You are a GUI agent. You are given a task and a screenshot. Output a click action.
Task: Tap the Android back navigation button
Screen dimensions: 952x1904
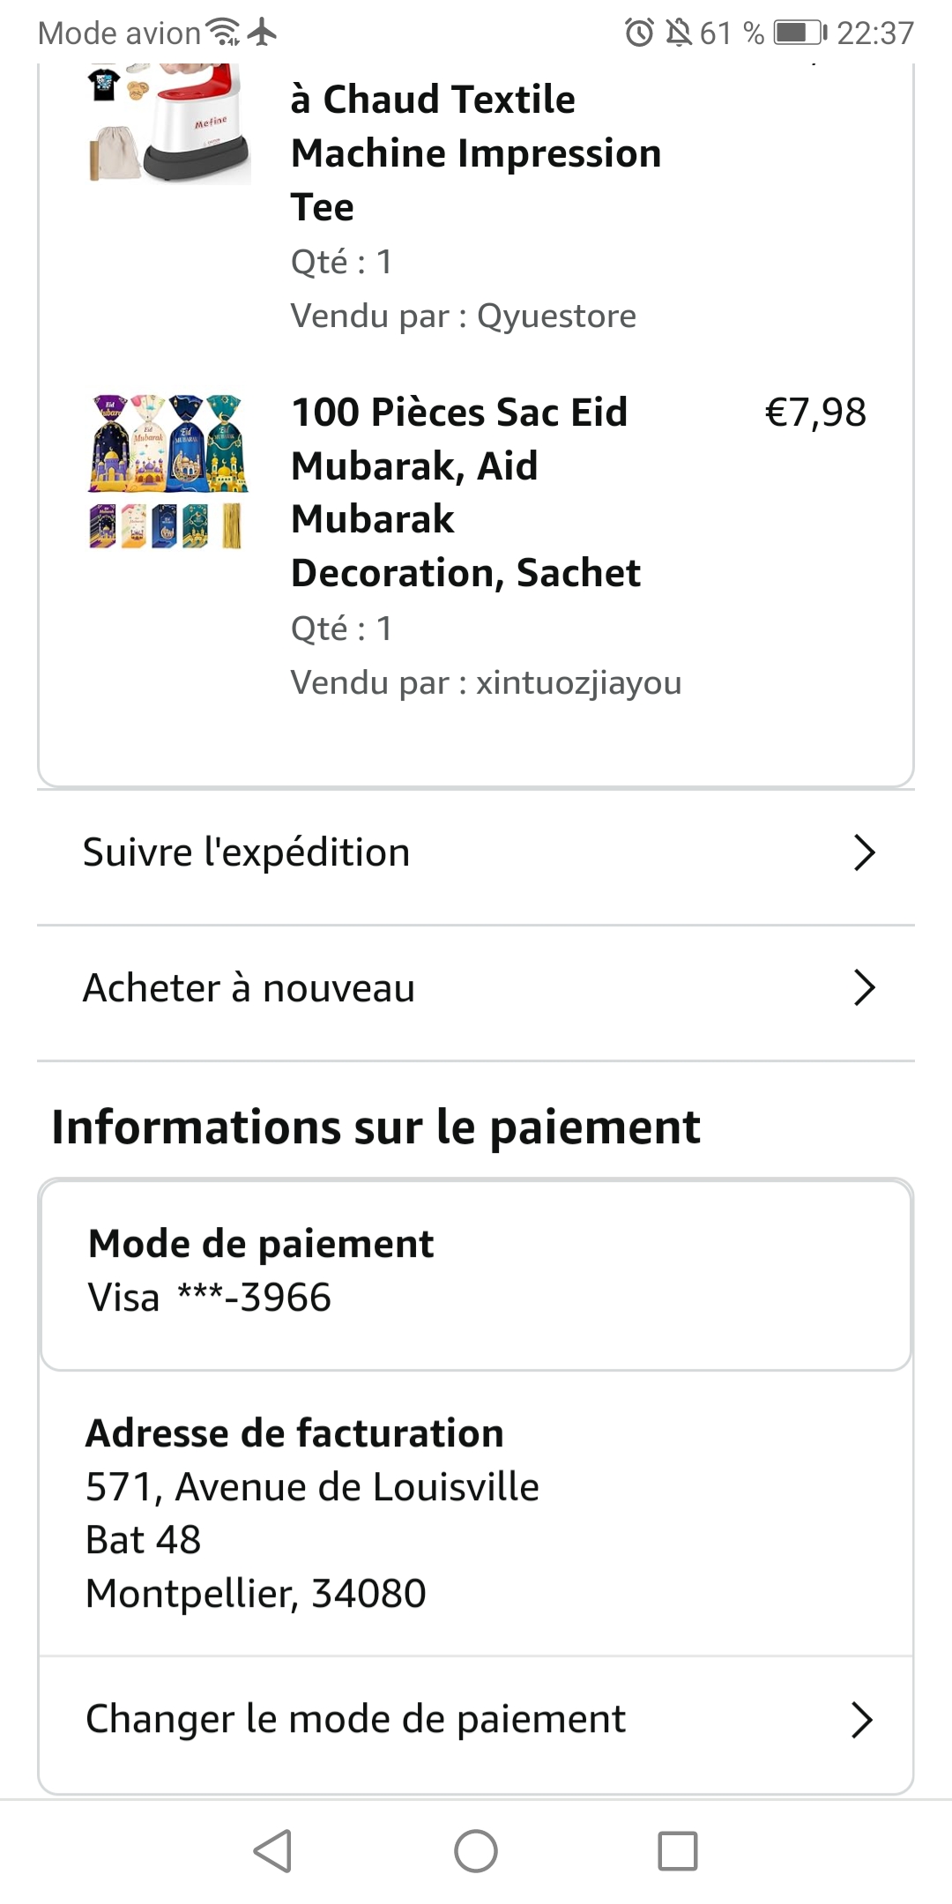(x=273, y=1850)
